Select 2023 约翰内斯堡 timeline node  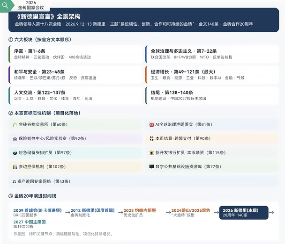(x=140, y=210)
